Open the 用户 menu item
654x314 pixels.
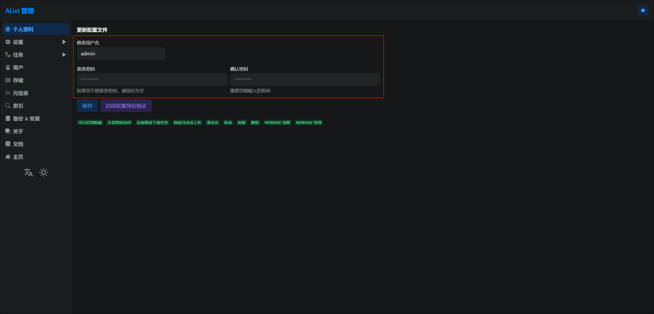point(18,68)
